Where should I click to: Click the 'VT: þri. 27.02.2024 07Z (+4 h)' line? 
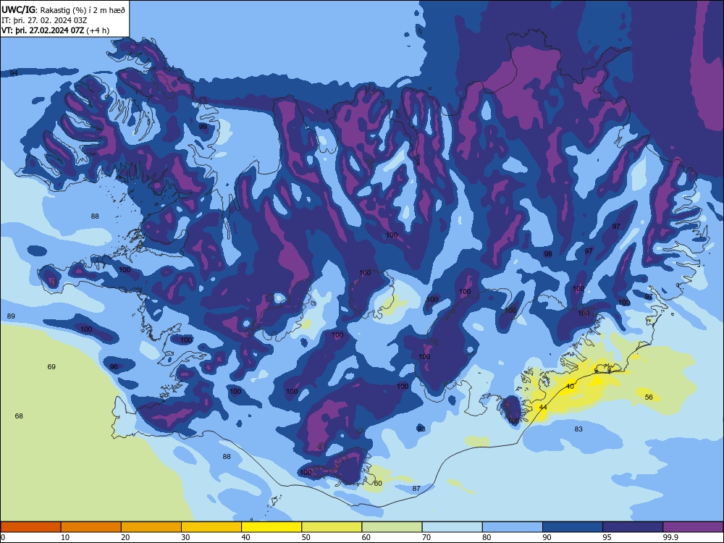[56, 30]
